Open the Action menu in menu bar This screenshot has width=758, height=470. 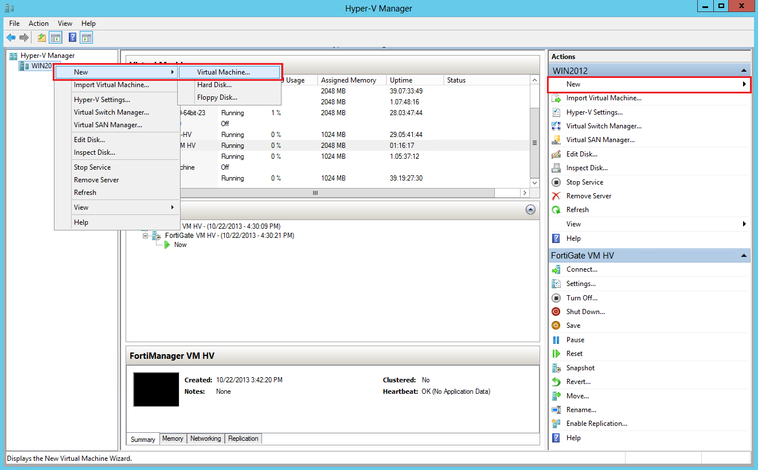(x=38, y=23)
